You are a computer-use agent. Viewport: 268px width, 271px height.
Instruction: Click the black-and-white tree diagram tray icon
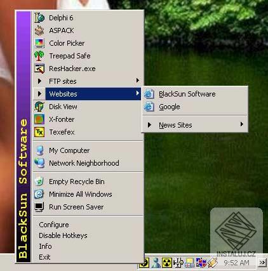(x=178, y=263)
